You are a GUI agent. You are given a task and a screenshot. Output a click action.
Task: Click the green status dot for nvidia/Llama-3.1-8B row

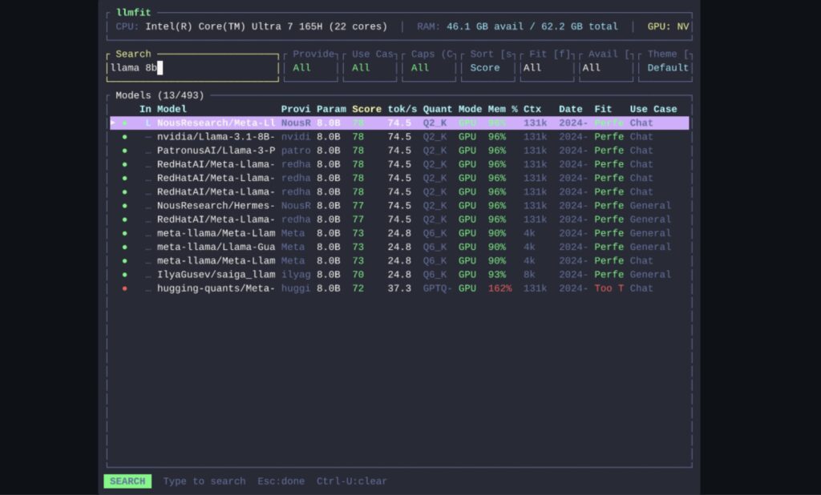(x=124, y=137)
